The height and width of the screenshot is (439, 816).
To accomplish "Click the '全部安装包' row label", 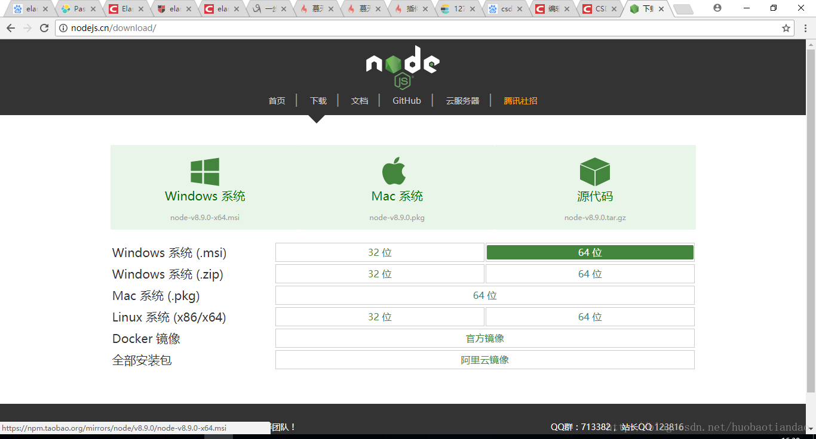I will (142, 360).
